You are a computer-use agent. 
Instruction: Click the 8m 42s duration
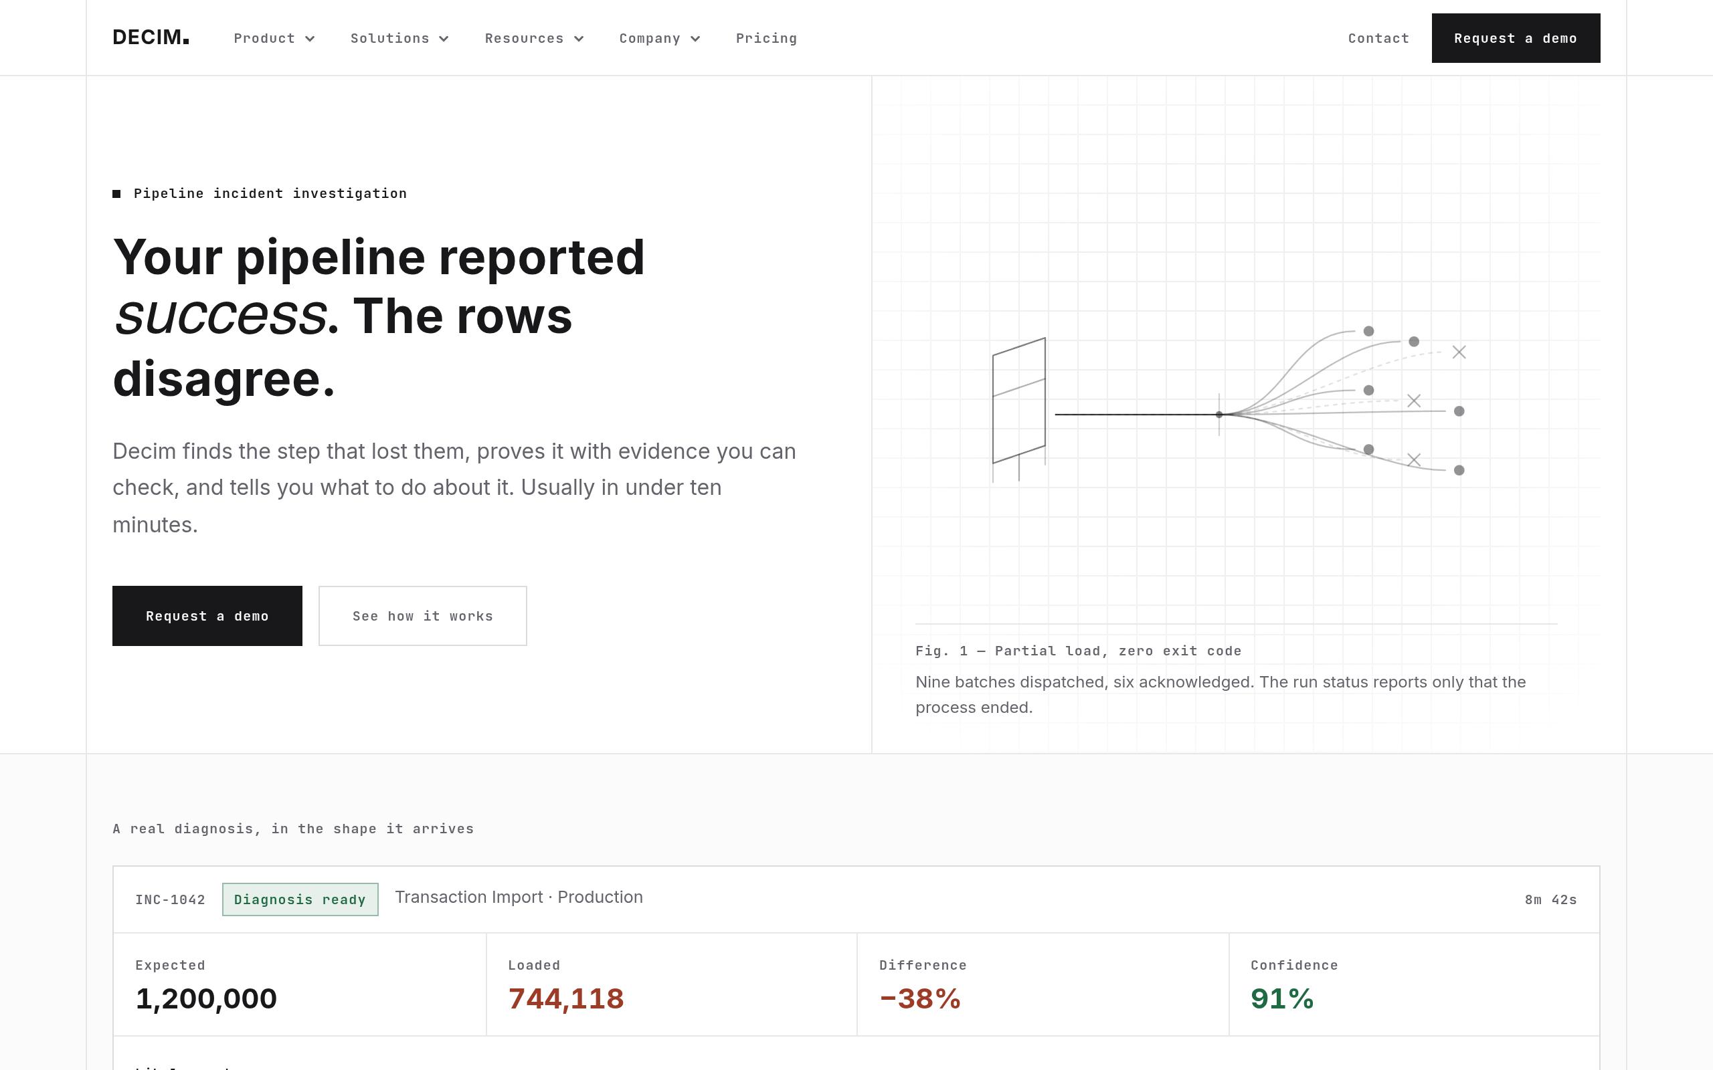(x=1550, y=899)
